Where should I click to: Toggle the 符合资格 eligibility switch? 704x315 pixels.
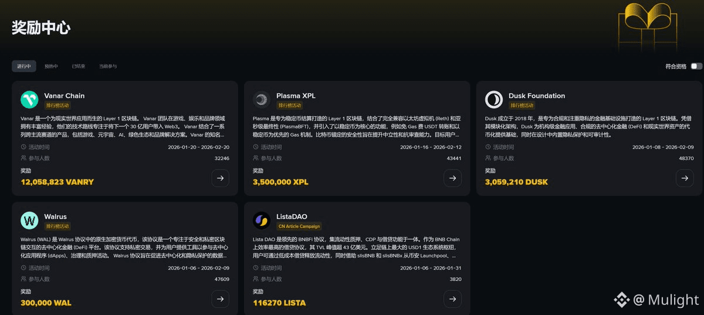(x=696, y=66)
